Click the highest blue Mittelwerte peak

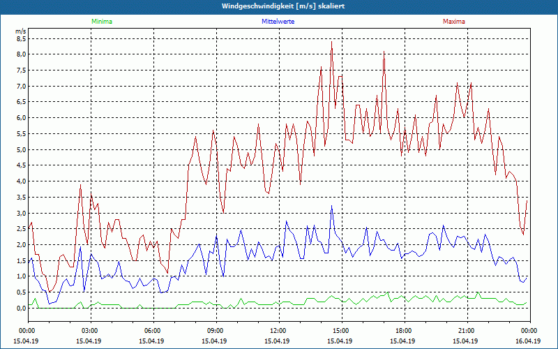point(332,206)
